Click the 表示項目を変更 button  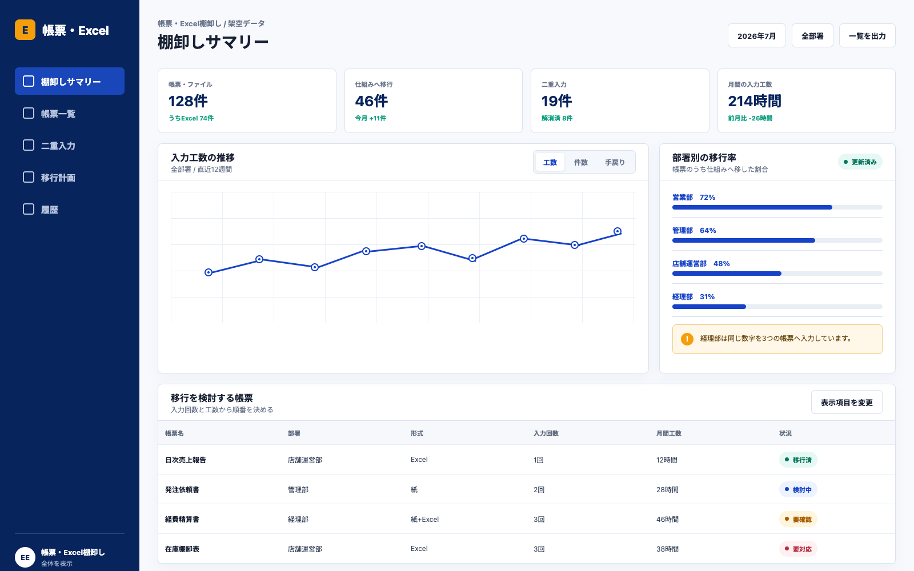pos(847,402)
